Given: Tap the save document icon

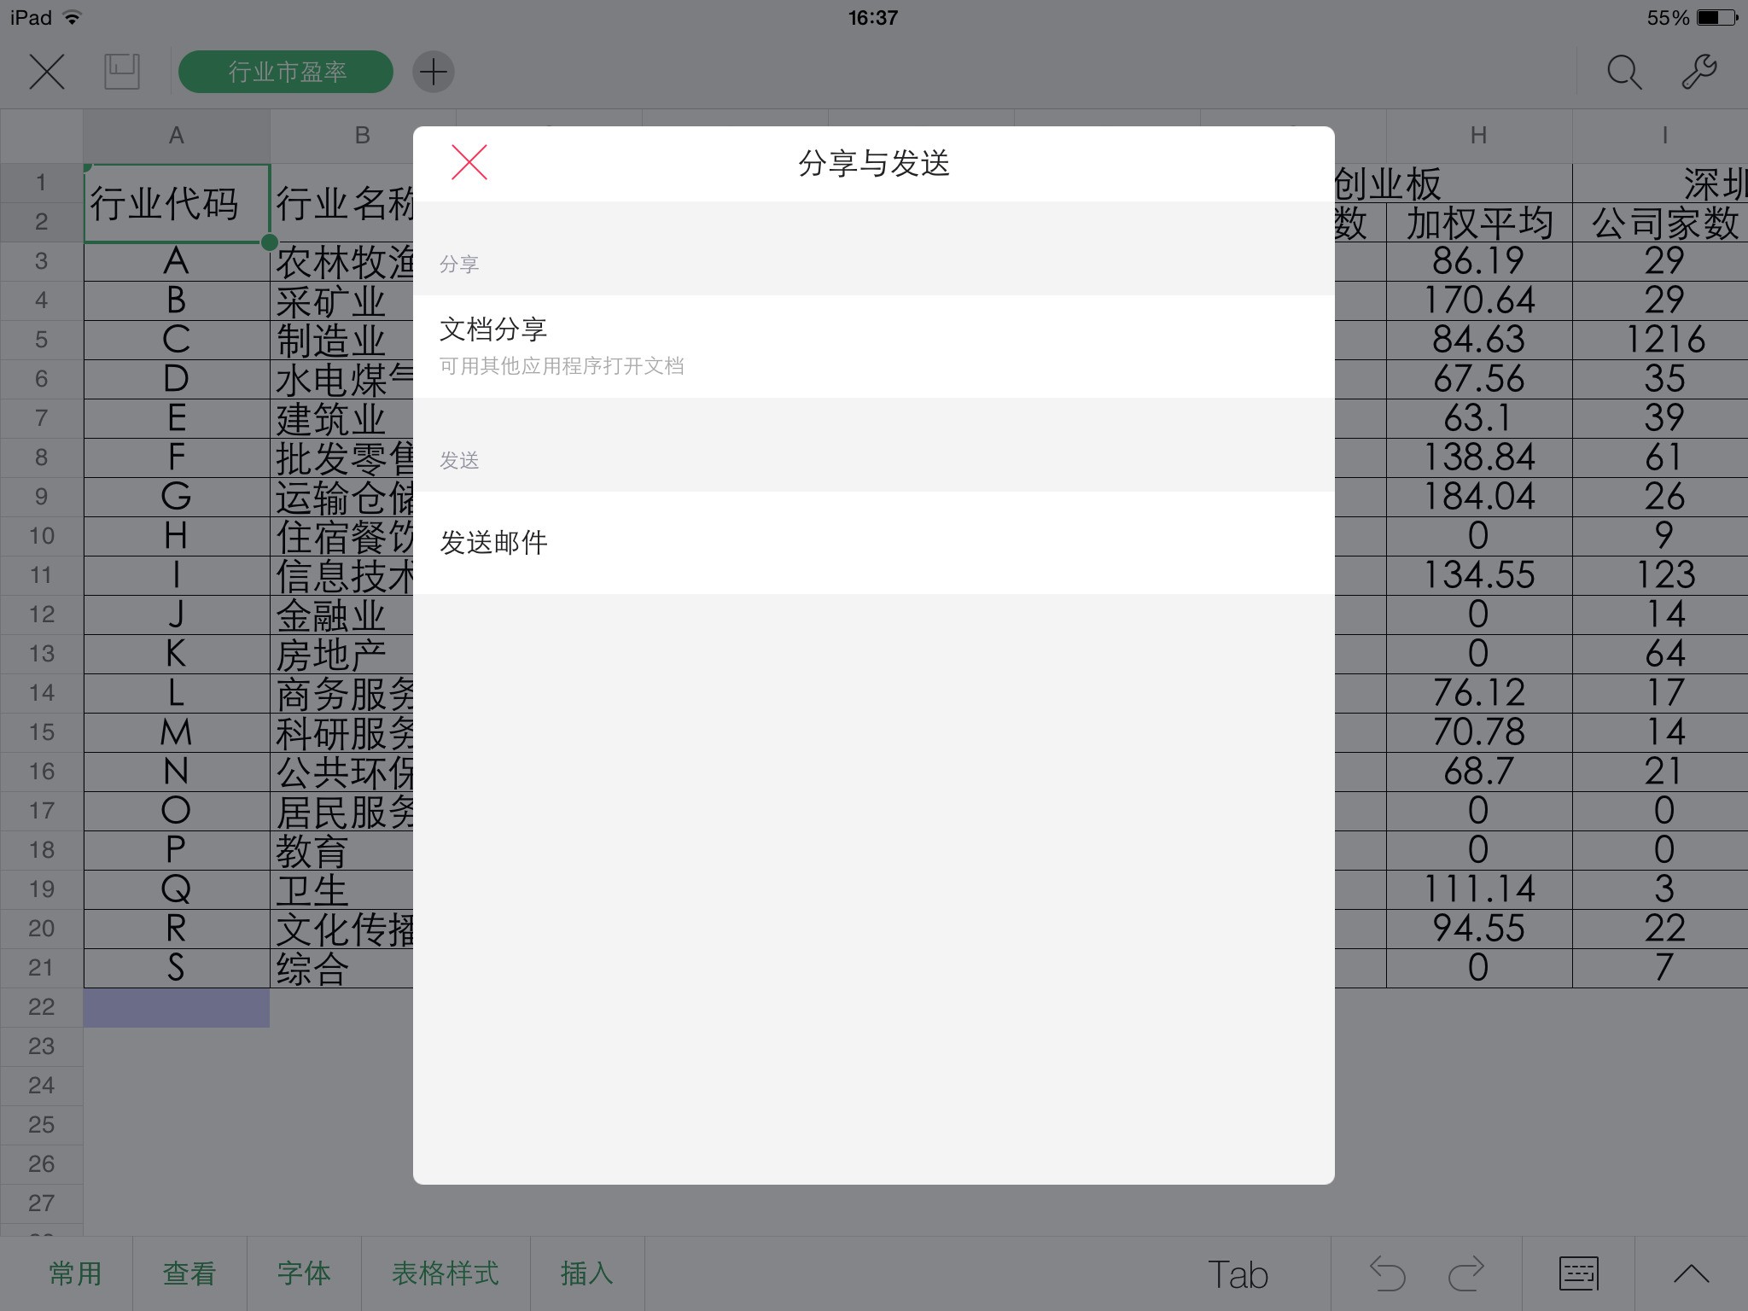Looking at the screenshot, I should (x=121, y=72).
